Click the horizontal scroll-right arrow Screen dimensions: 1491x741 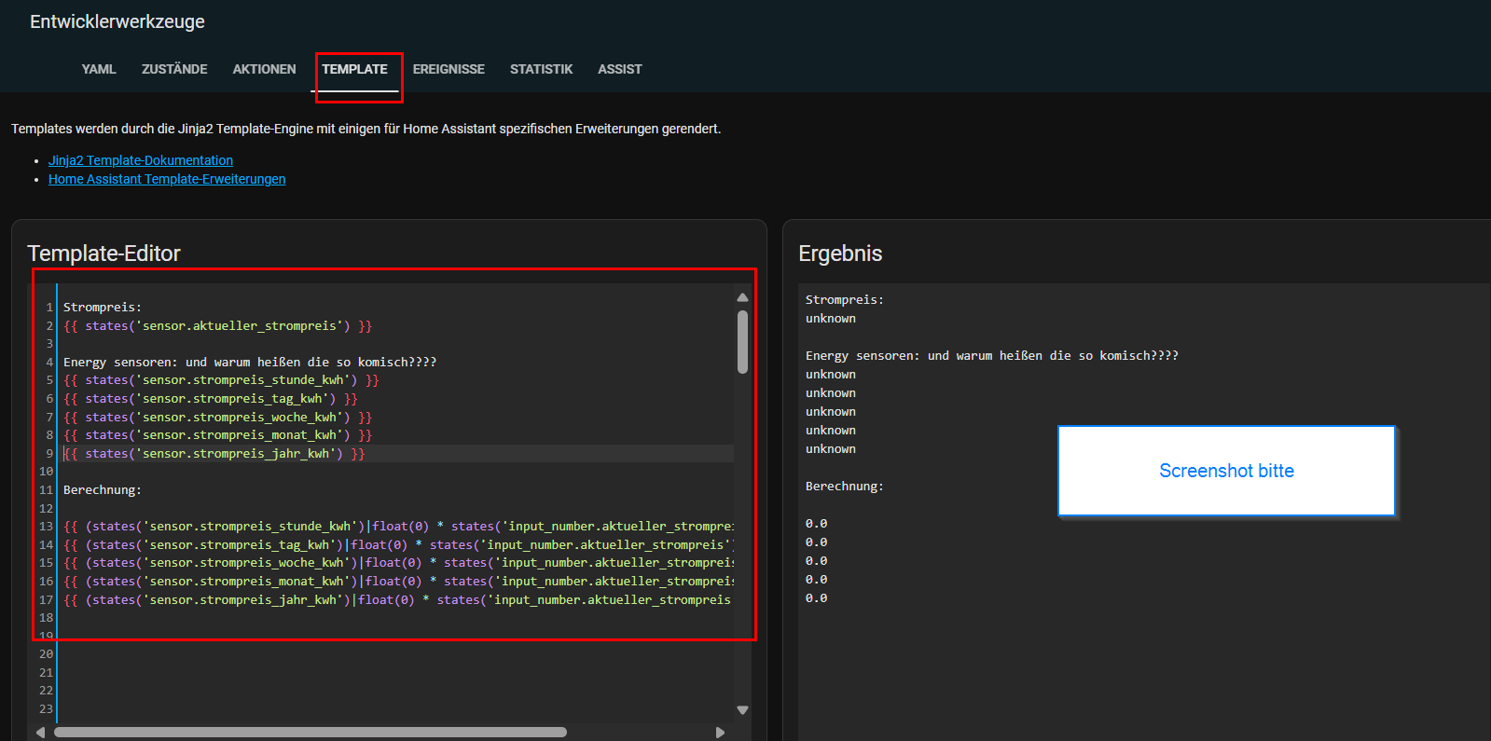720,733
